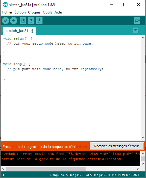Maximize the Arduino window
Image resolution: width=146 pixels, height=178 pixels.
tap(125, 5)
